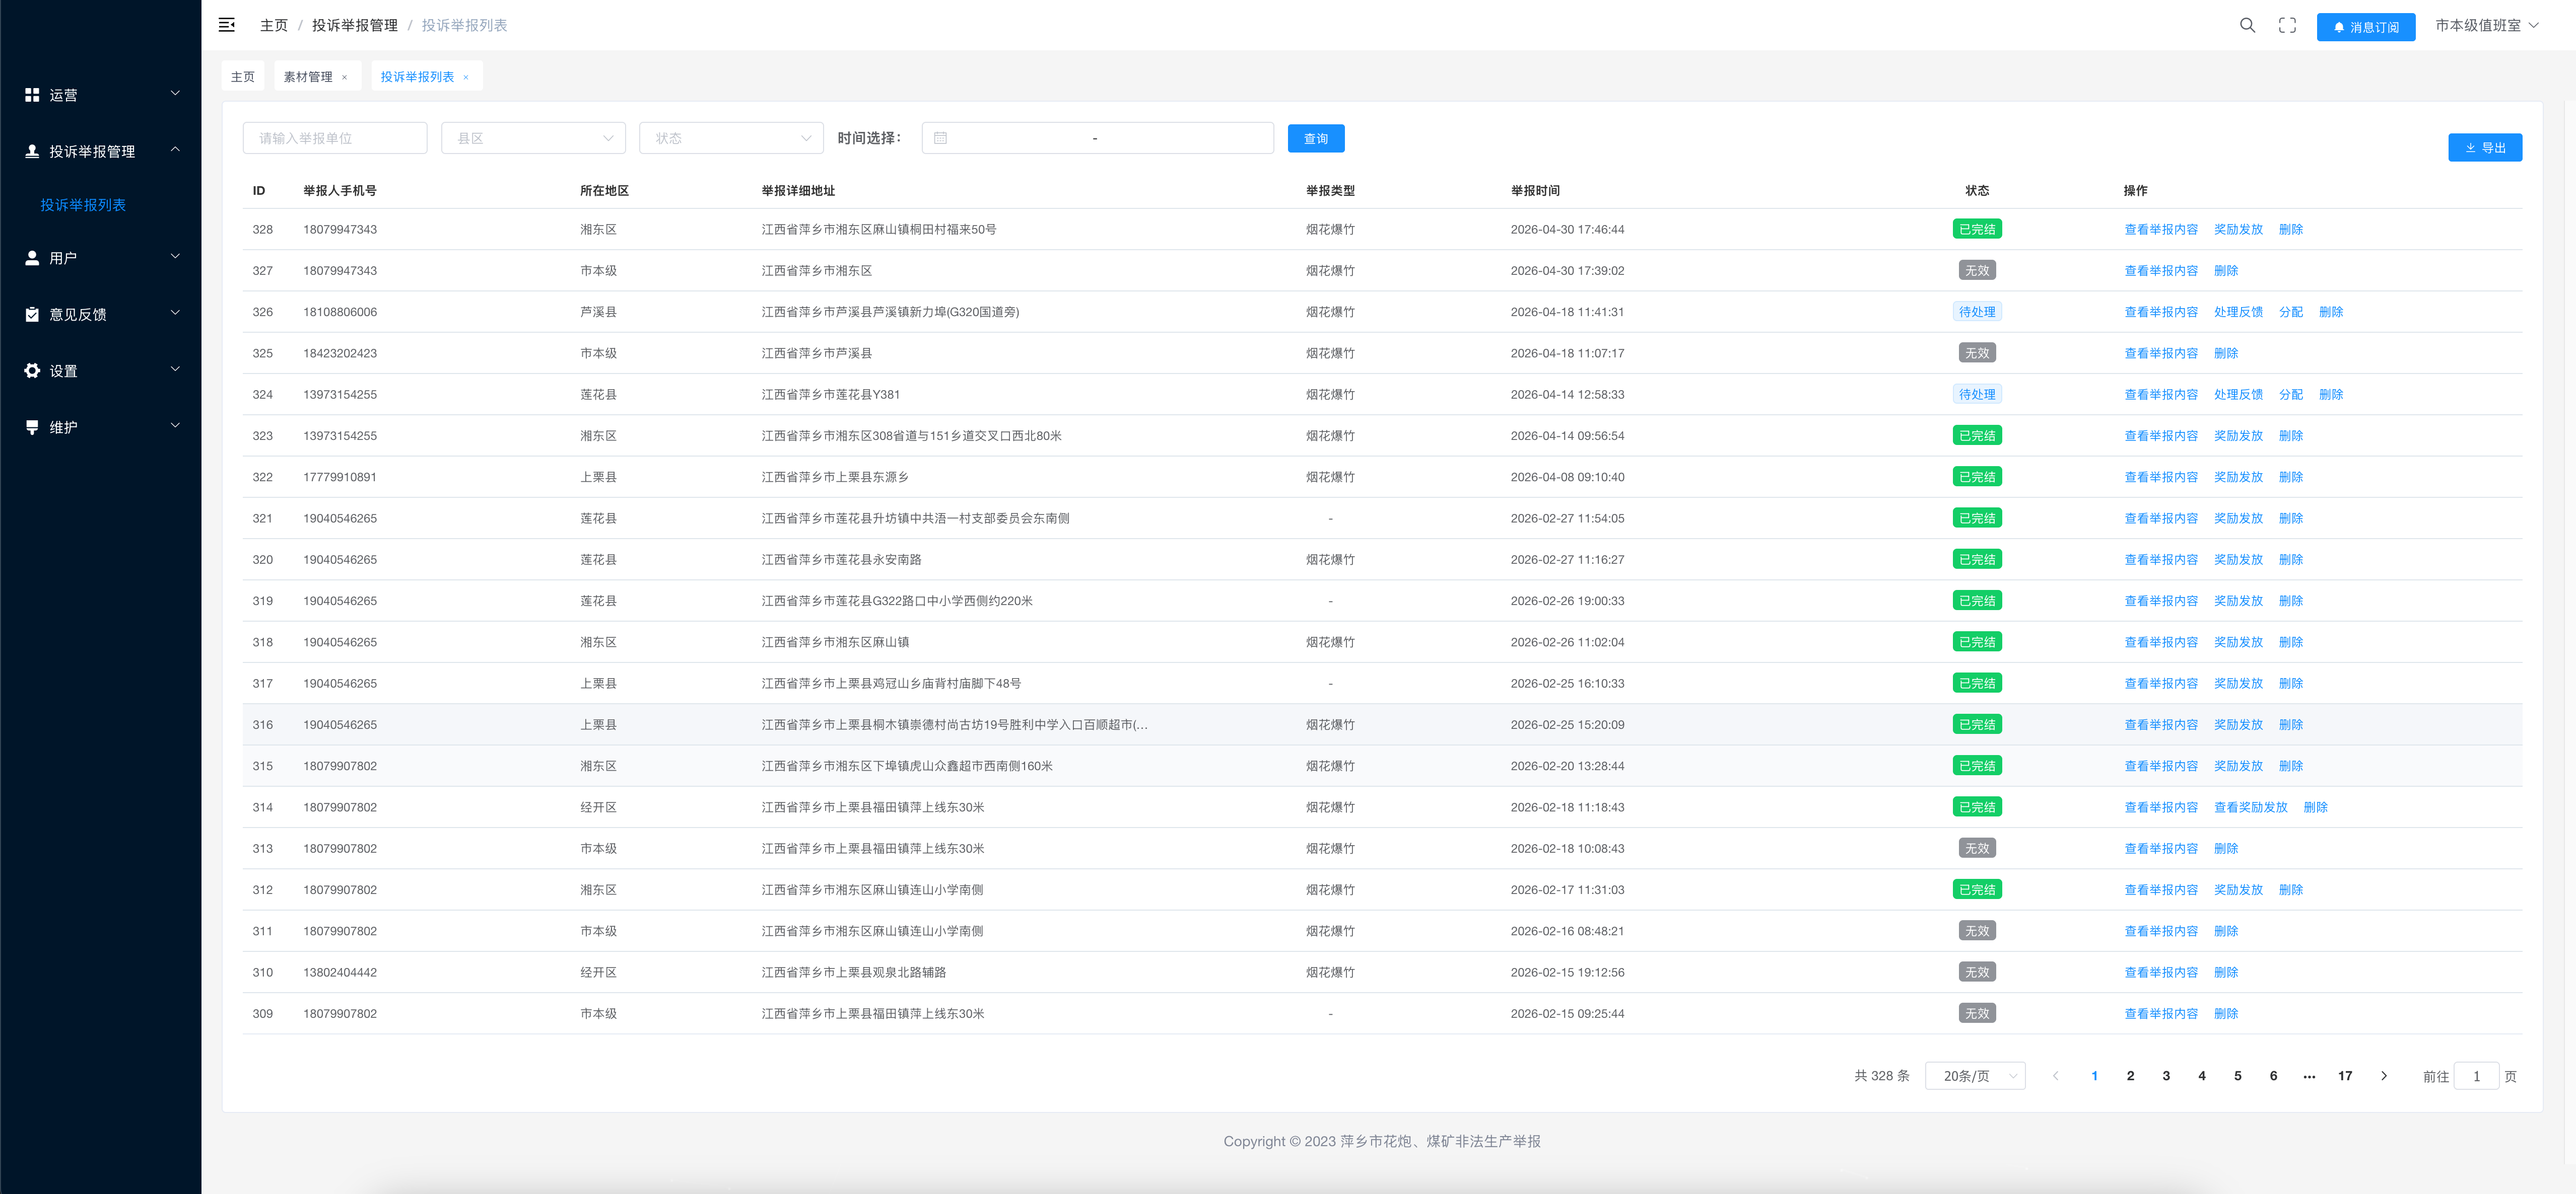2576x1194 pixels.
Task: Click address 江西省萍乡市莲花县Y381
Action: (x=830, y=395)
